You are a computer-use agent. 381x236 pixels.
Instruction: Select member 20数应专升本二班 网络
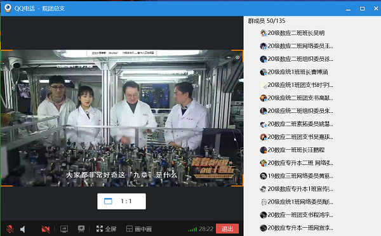point(297,163)
